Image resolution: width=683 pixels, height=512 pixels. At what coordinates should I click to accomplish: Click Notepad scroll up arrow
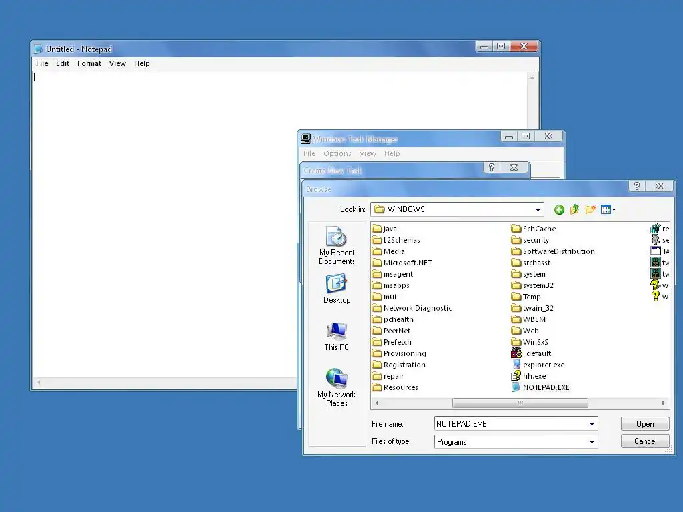532,77
